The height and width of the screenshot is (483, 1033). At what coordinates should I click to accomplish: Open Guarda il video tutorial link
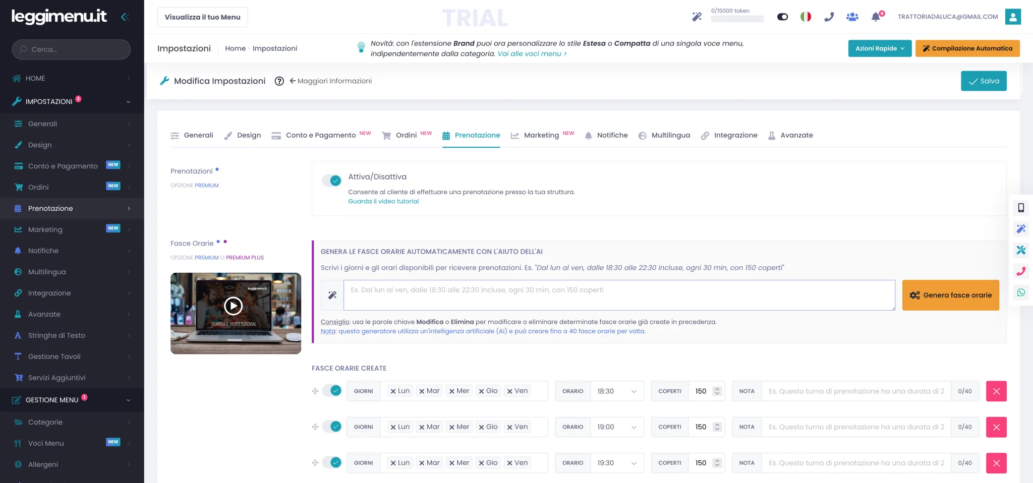pyautogui.click(x=383, y=201)
